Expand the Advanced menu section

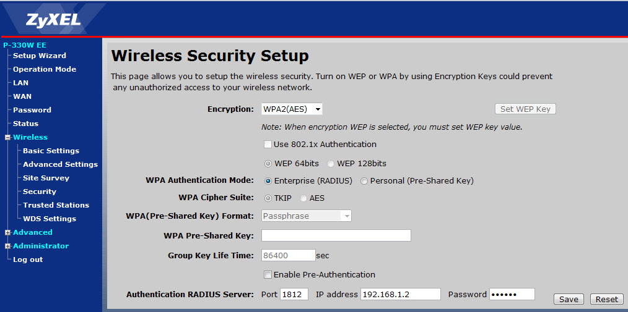[x=7, y=232]
